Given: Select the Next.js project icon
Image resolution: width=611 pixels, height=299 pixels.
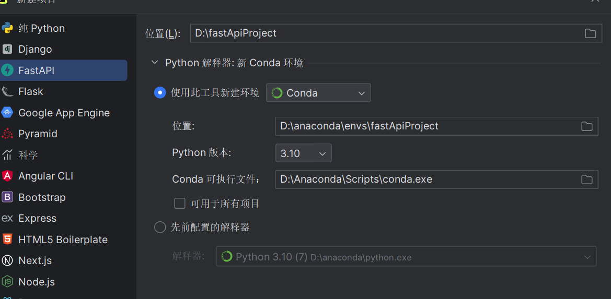Looking at the screenshot, I should coord(7,260).
